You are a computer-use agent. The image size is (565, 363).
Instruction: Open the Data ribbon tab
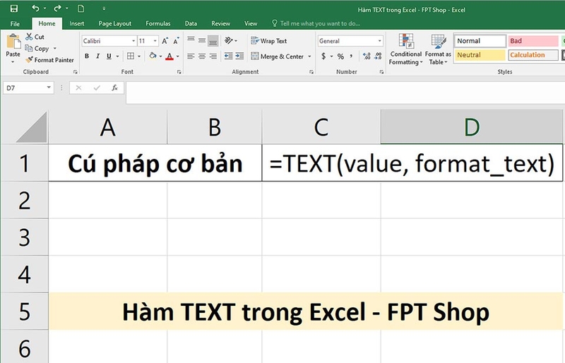click(191, 24)
